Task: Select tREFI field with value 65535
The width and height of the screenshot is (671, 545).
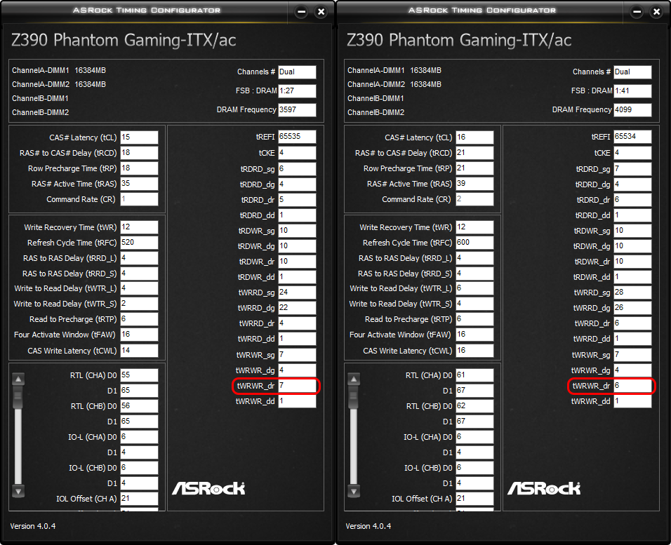Action: pos(297,137)
